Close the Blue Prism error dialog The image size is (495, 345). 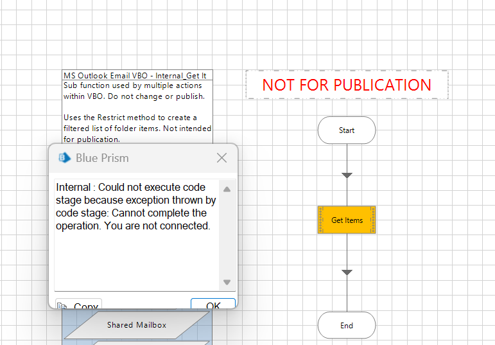pyautogui.click(x=221, y=158)
